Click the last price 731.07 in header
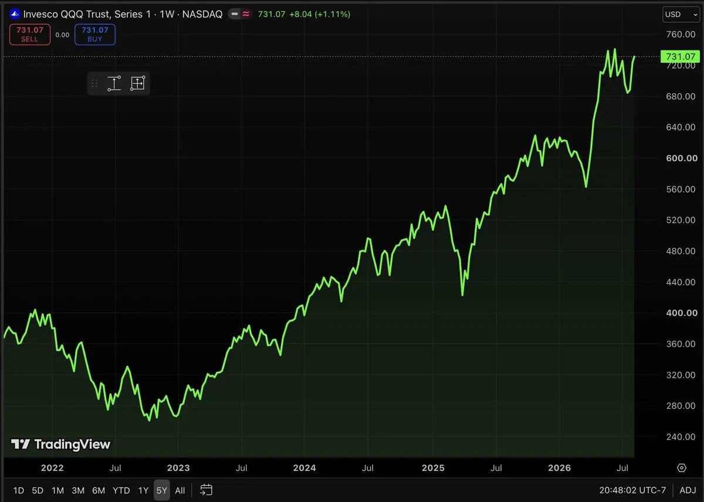 pos(270,14)
